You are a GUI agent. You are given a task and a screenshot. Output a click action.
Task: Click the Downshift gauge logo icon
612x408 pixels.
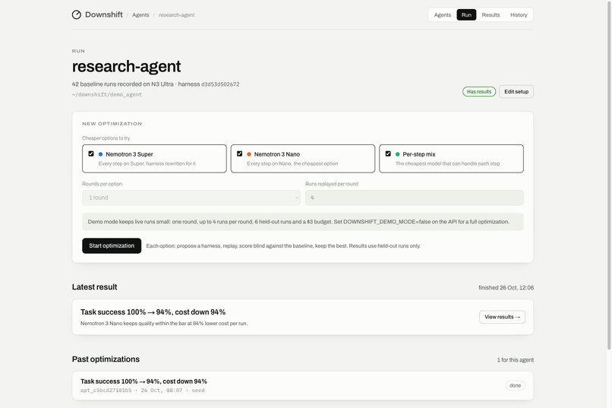coord(77,15)
